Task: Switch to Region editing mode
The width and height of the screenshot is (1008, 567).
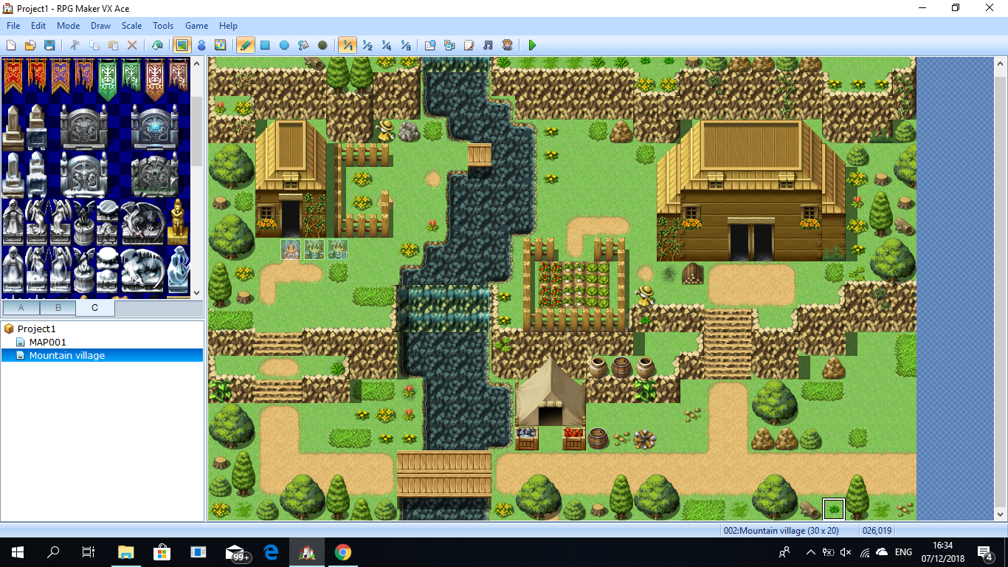Action: [220, 45]
